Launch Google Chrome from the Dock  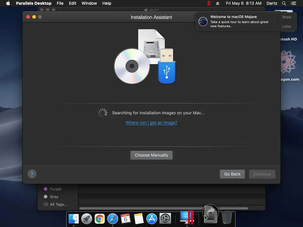(99, 219)
